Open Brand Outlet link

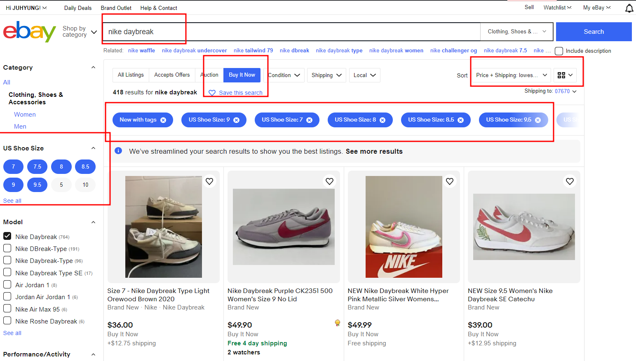(116, 8)
